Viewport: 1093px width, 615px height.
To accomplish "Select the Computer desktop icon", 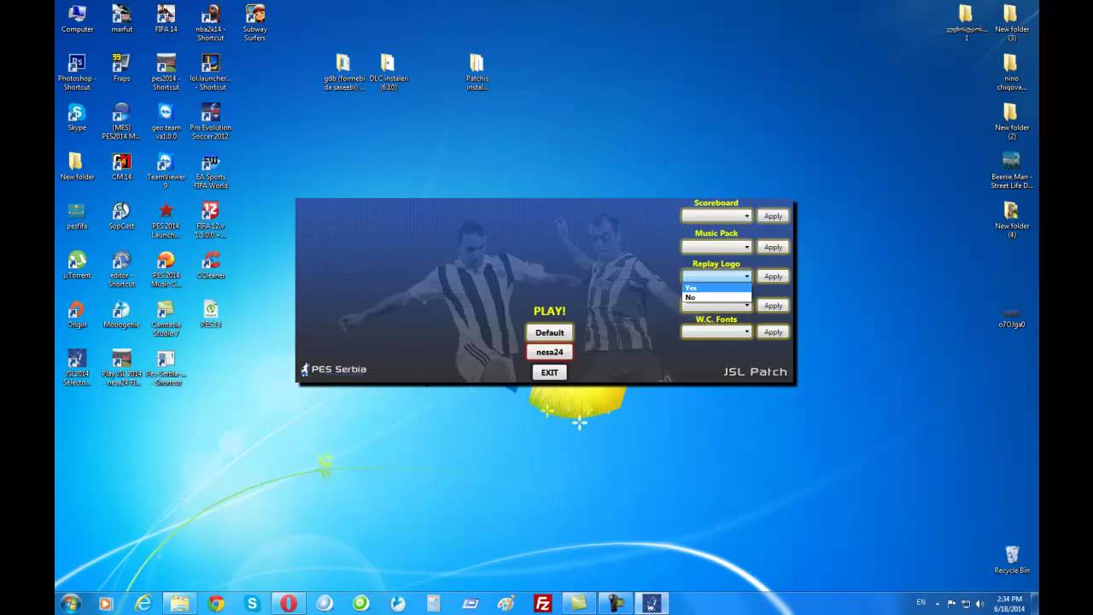I will click(x=77, y=19).
